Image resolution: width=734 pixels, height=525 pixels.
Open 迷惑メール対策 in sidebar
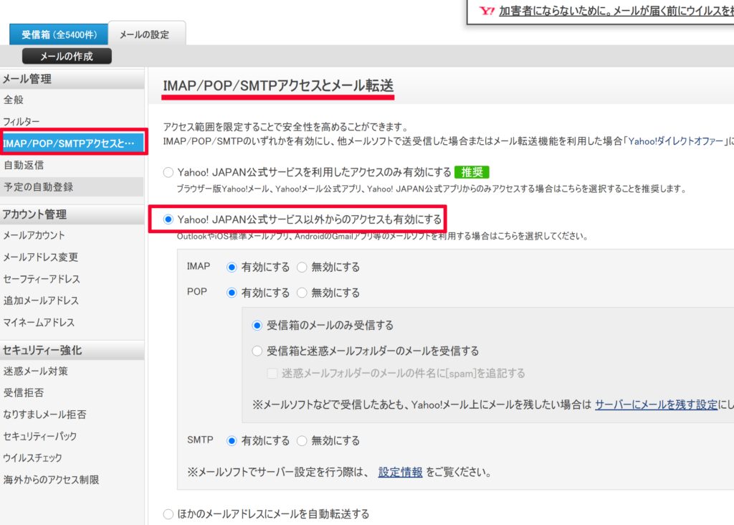tap(36, 372)
